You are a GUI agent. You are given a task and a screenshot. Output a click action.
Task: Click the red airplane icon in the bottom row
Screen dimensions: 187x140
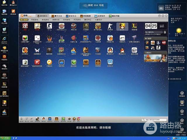click(37, 62)
